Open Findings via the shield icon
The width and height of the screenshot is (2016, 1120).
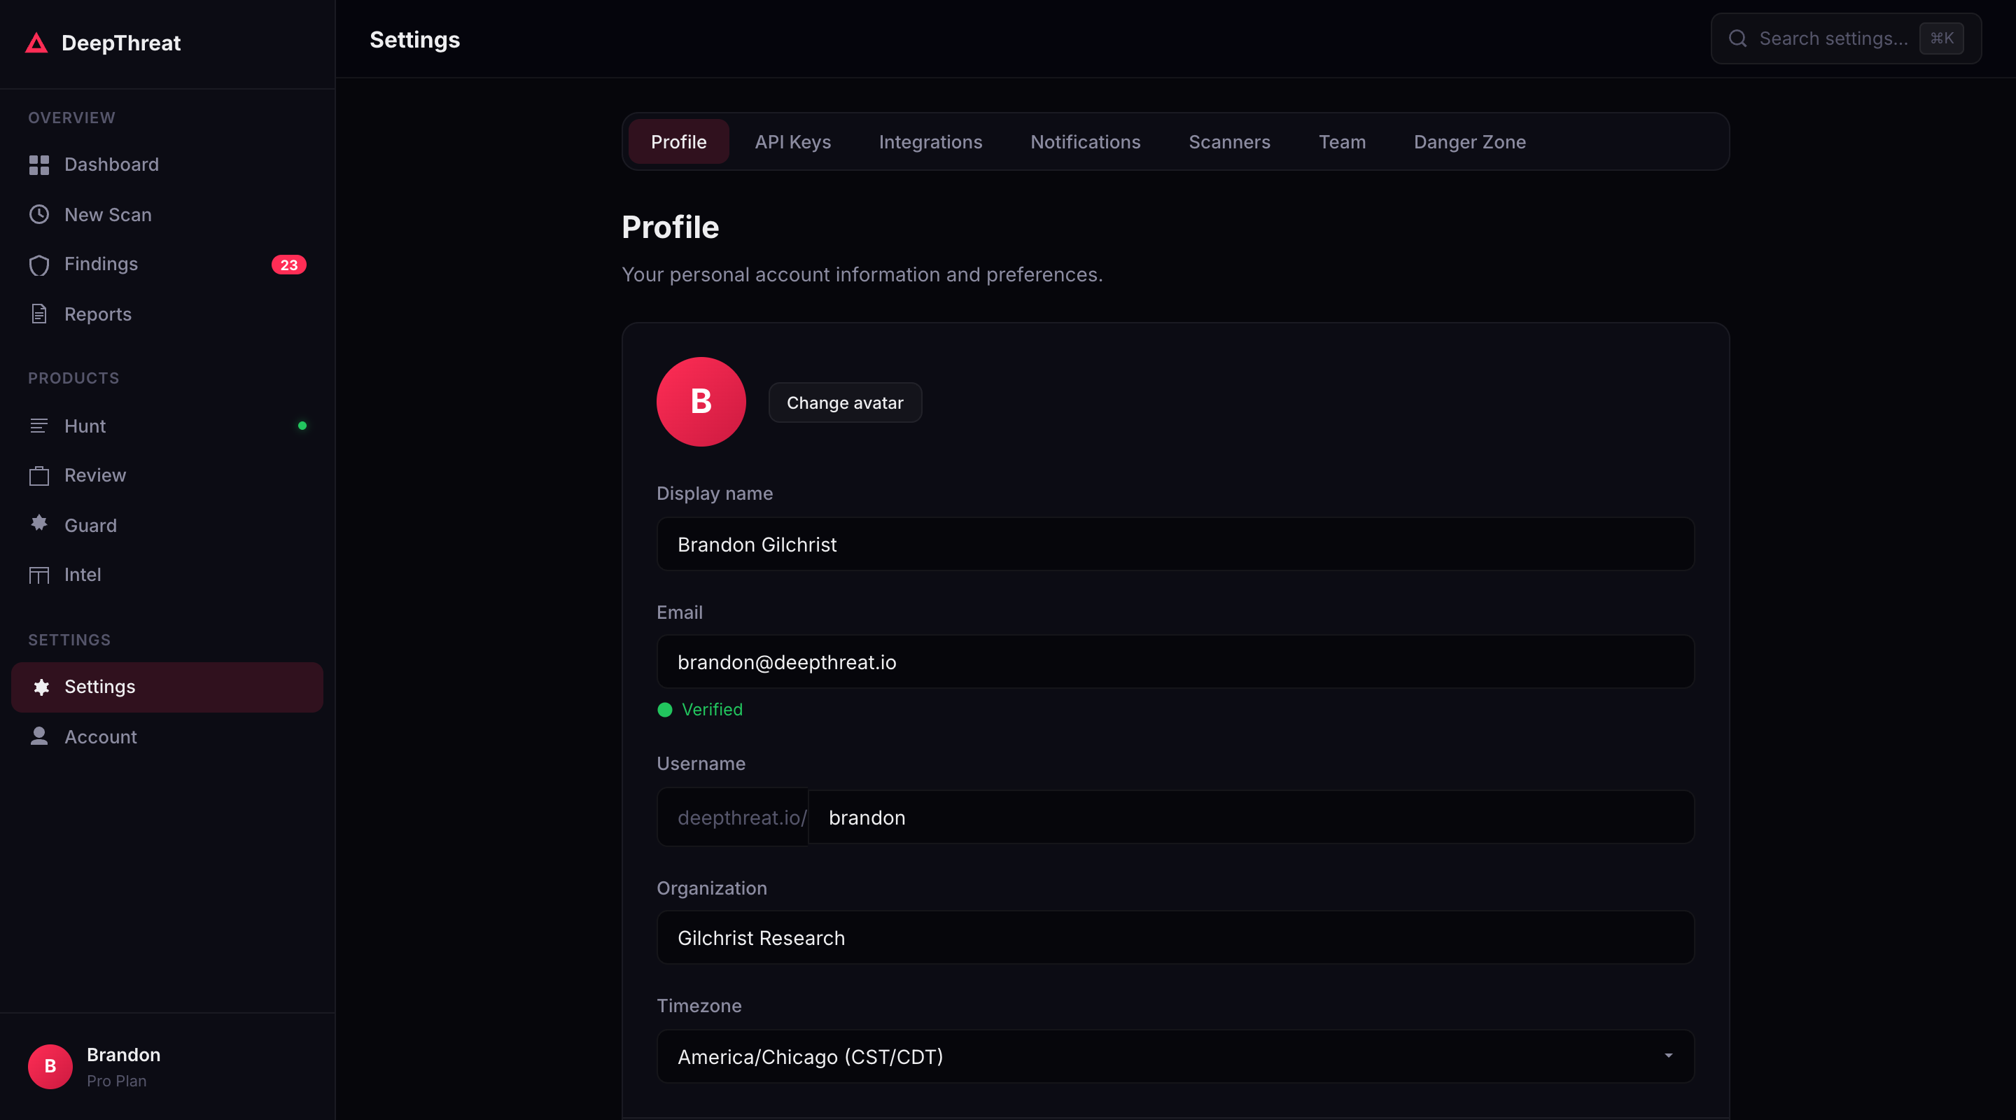point(39,265)
